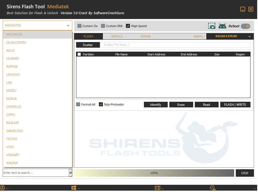Click the license card icon in status bar
Screen dimensions: 258x192
pyautogui.click(x=158, y=188)
